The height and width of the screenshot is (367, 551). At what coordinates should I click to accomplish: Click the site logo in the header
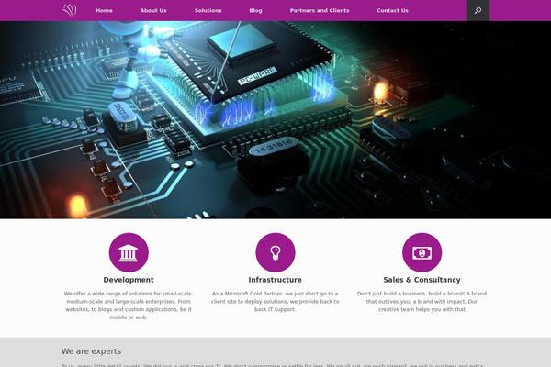pyautogui.click(x=69, y=10)
